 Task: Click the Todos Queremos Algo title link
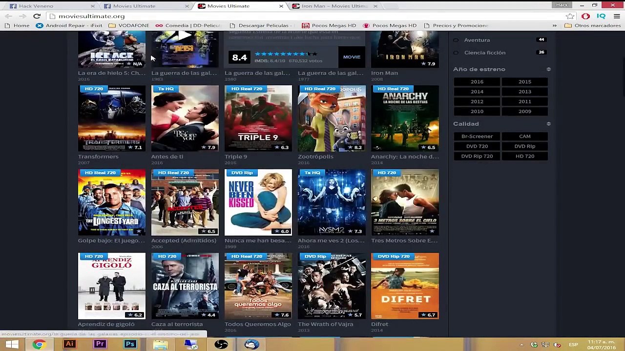[x=258, y=324]
